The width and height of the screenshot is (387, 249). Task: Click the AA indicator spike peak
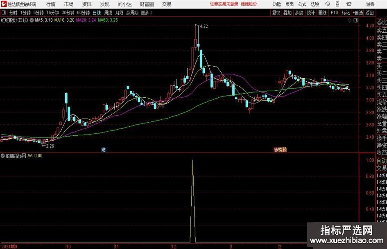[192, 161]
